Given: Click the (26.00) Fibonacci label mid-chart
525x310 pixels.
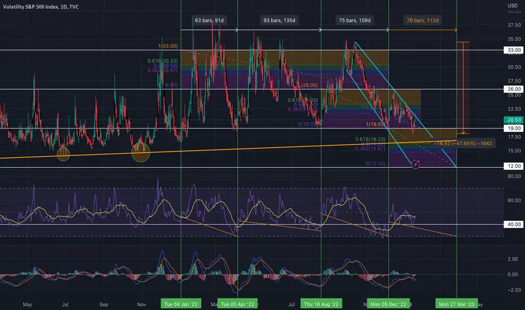Looking at the screenshot, I should [309, 86].
